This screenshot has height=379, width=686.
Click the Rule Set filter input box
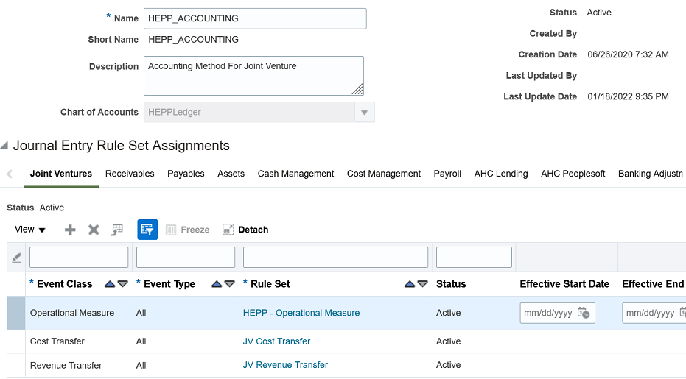tap(335, 257)
